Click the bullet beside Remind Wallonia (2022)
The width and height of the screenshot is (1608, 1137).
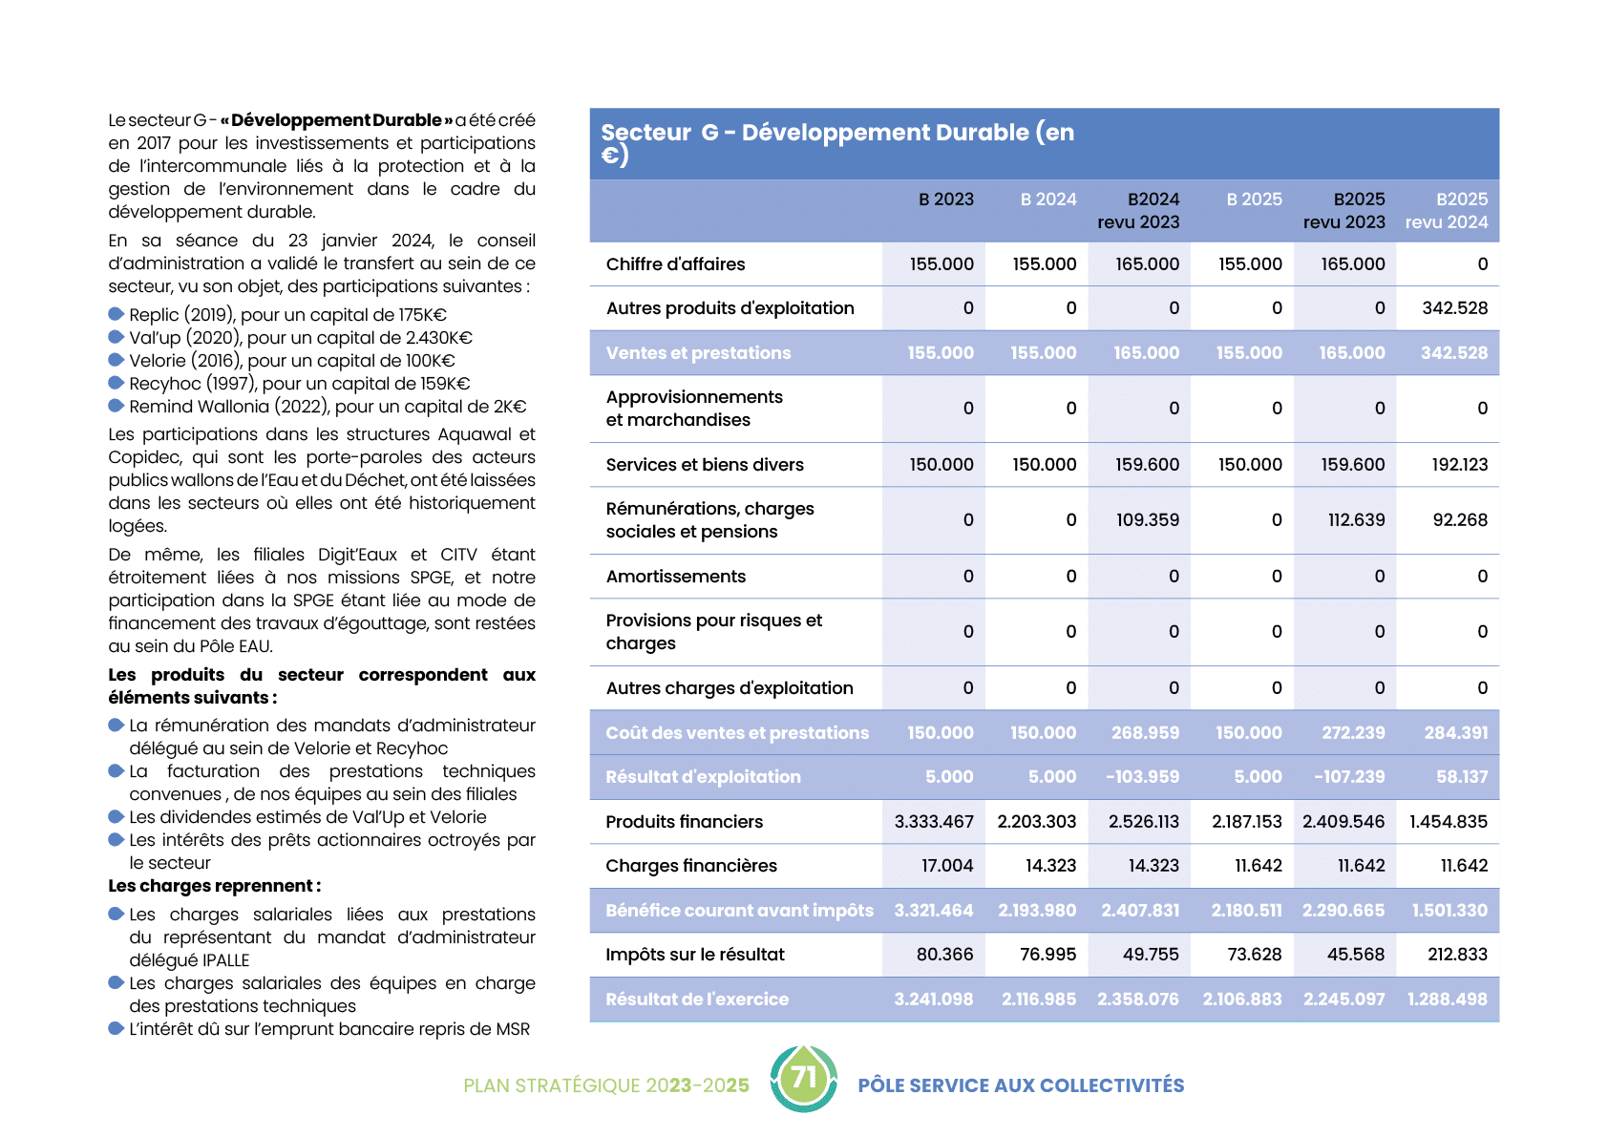coord(116,406)
